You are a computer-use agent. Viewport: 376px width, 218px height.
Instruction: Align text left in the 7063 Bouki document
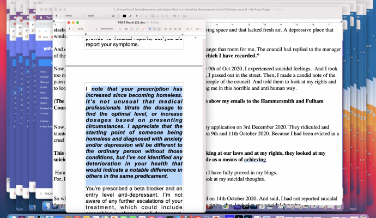click(x=166, y=28)
